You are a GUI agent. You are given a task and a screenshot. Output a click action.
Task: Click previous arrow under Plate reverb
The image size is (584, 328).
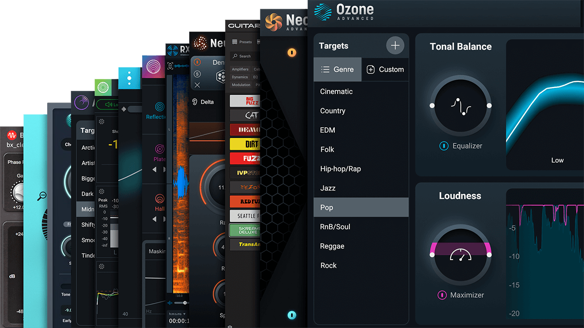(155, 170)
